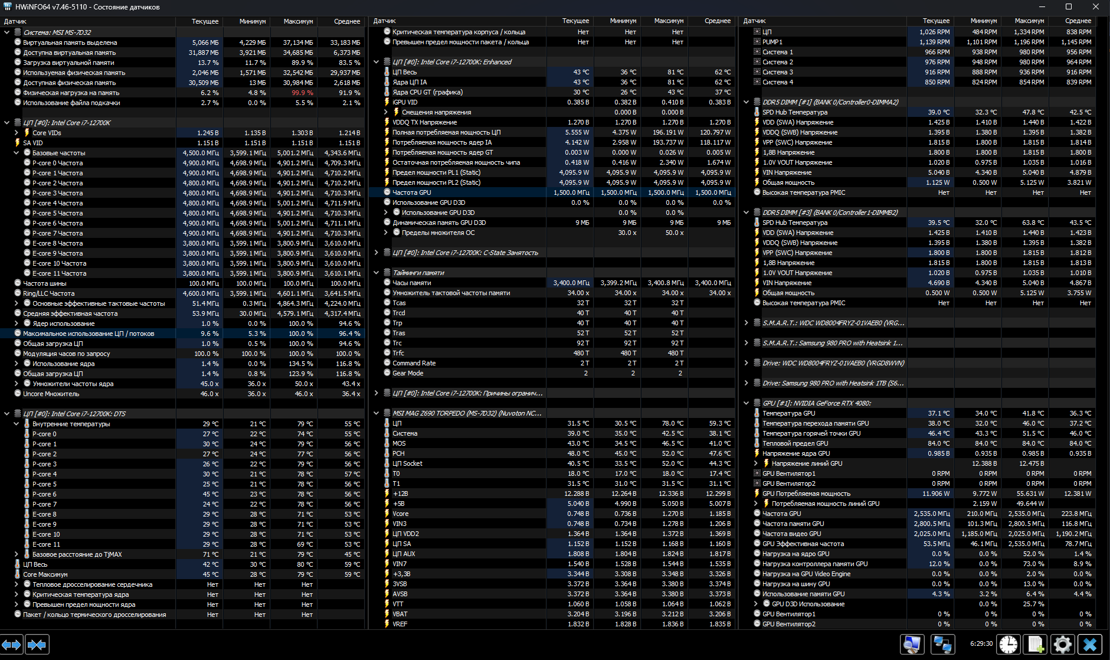Click the fan icon beside PUMP1

pyautogui.click(x=757, y=42)
